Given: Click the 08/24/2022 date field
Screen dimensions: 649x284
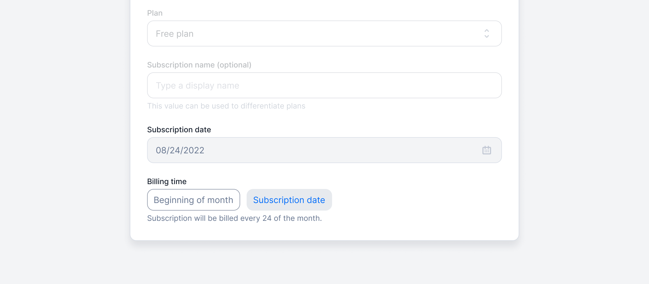Looking at the screenshot, I should 325,150.
